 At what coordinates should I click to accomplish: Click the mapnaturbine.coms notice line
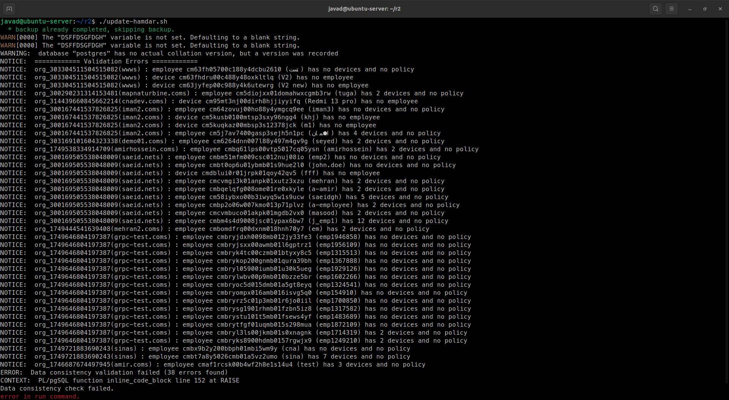(x=232, y=93)
